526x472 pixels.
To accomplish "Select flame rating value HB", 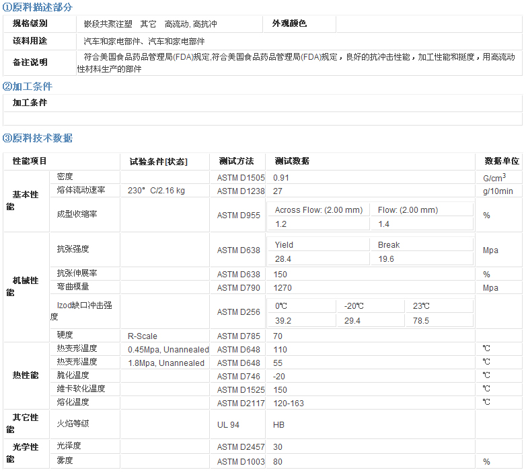I will 278,424.
